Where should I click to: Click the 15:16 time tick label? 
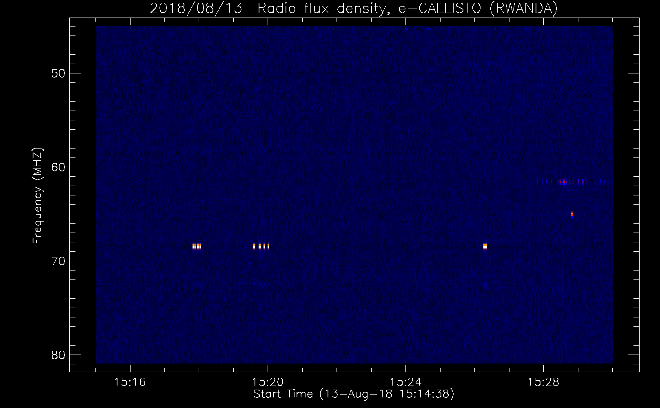[130, 382]
